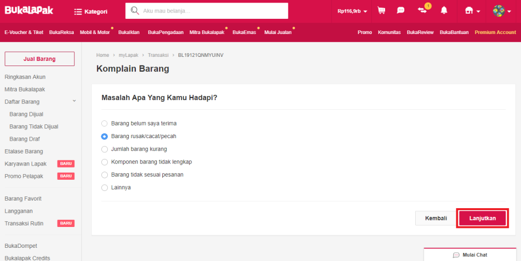
Task: Open the BukaEmas menu item
Action: click(244, 32)
